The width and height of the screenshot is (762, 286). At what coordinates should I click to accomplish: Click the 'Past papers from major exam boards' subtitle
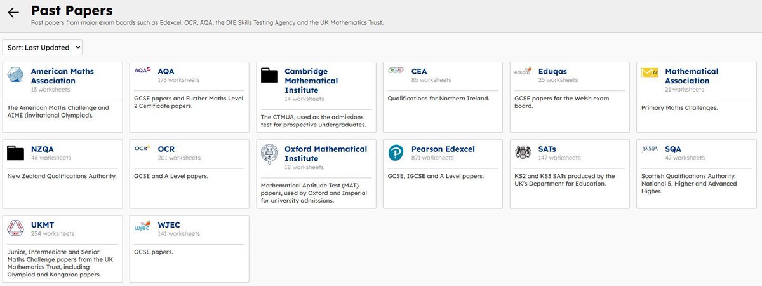coord(207,22)
